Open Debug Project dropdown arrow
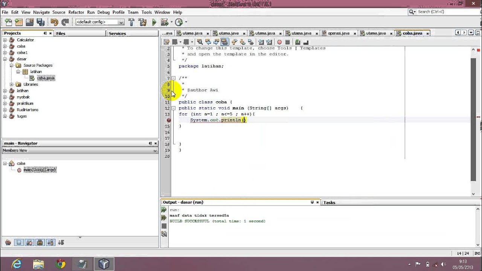 172,22
